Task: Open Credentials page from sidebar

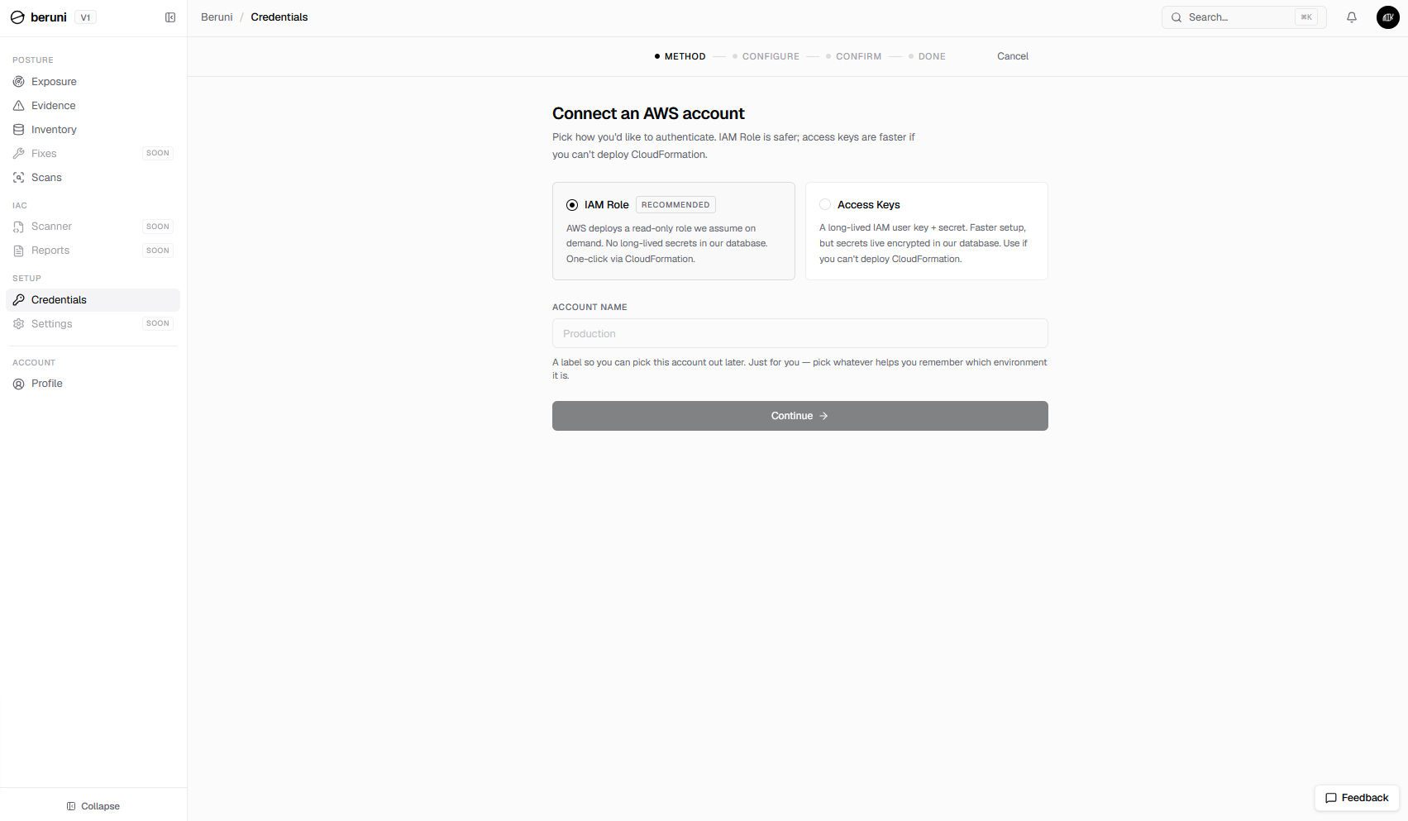Action: 93,300
